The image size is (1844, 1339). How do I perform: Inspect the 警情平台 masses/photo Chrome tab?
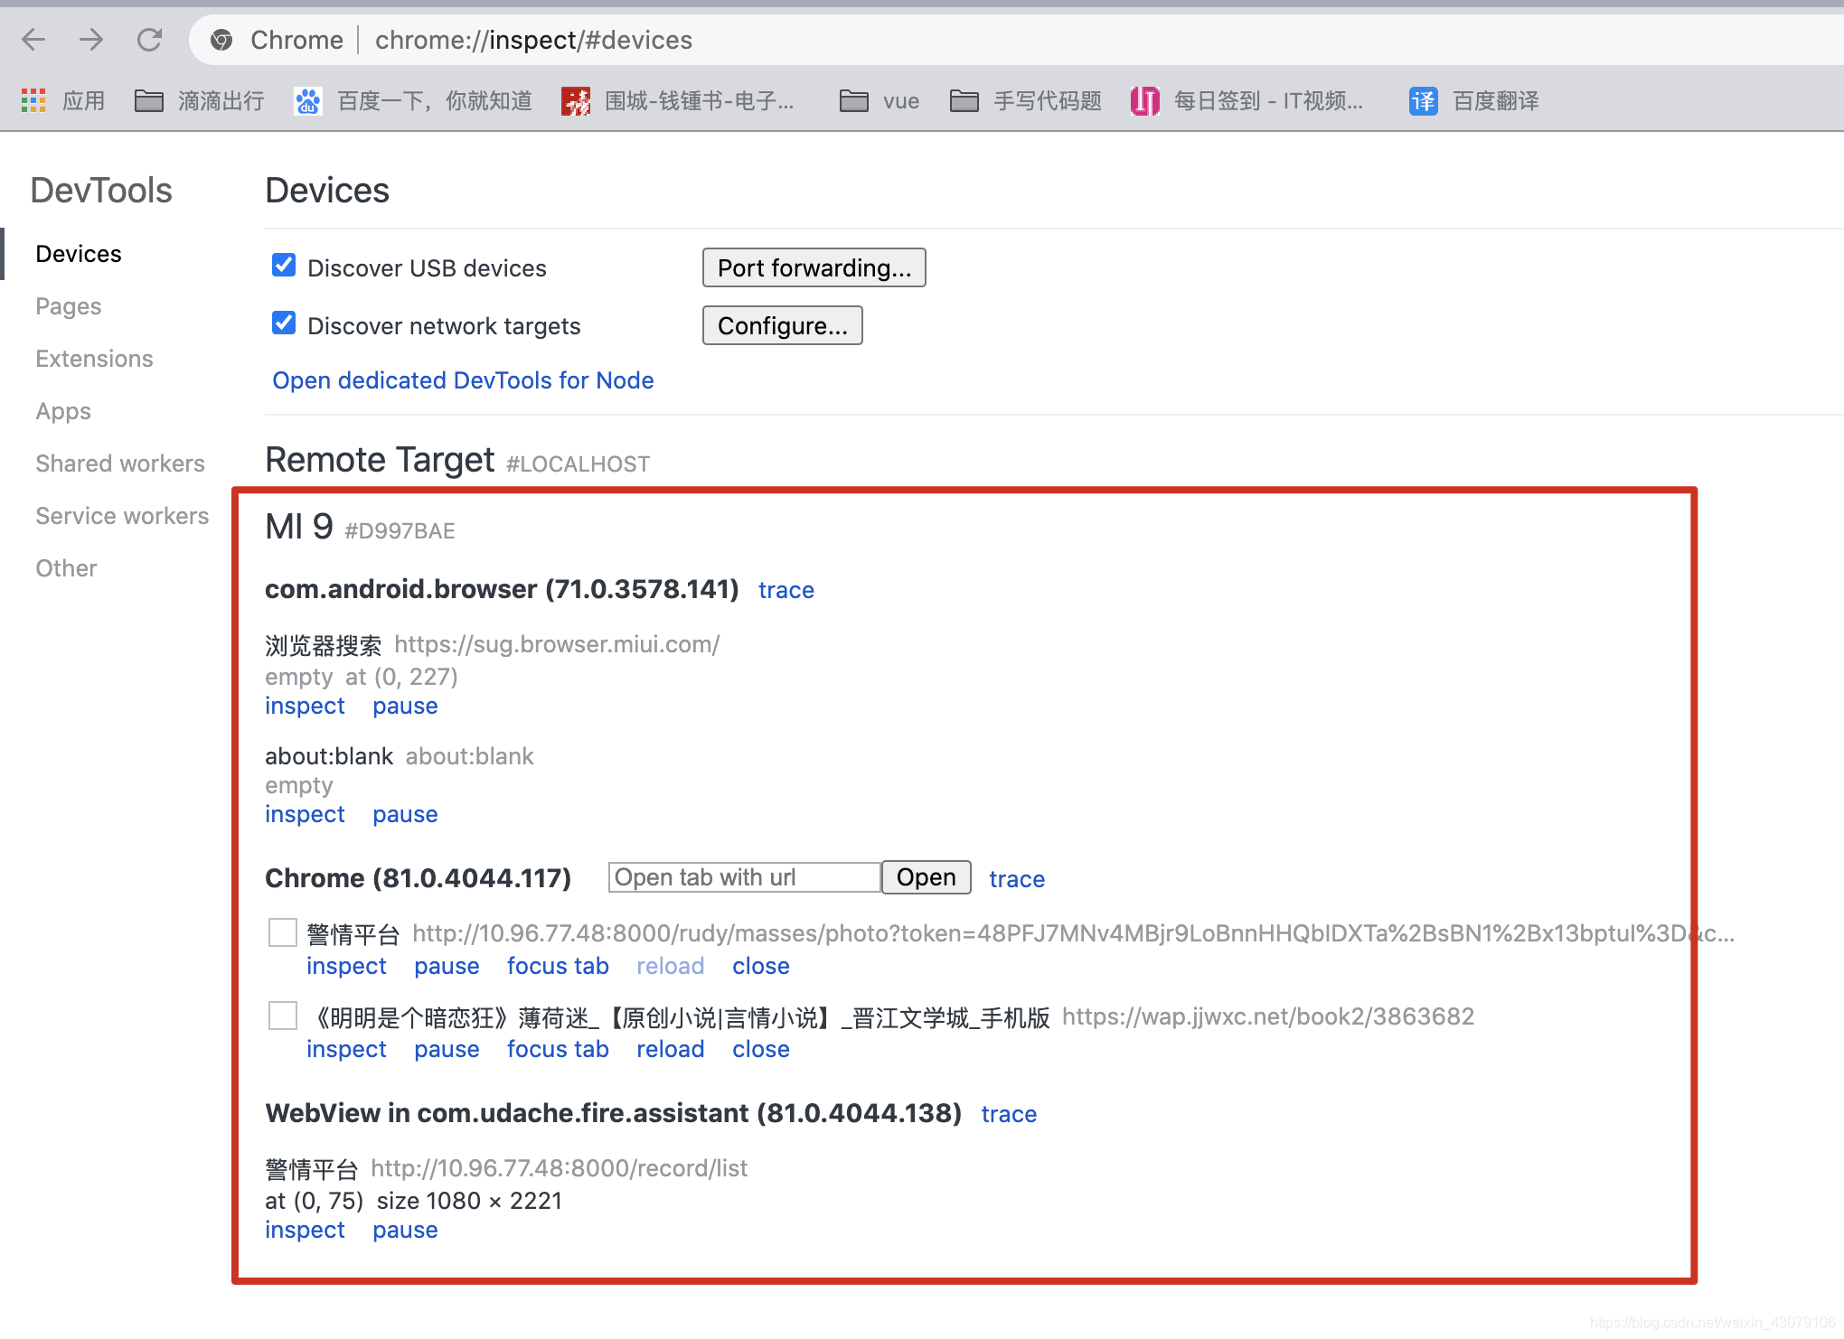coord(346,966)
